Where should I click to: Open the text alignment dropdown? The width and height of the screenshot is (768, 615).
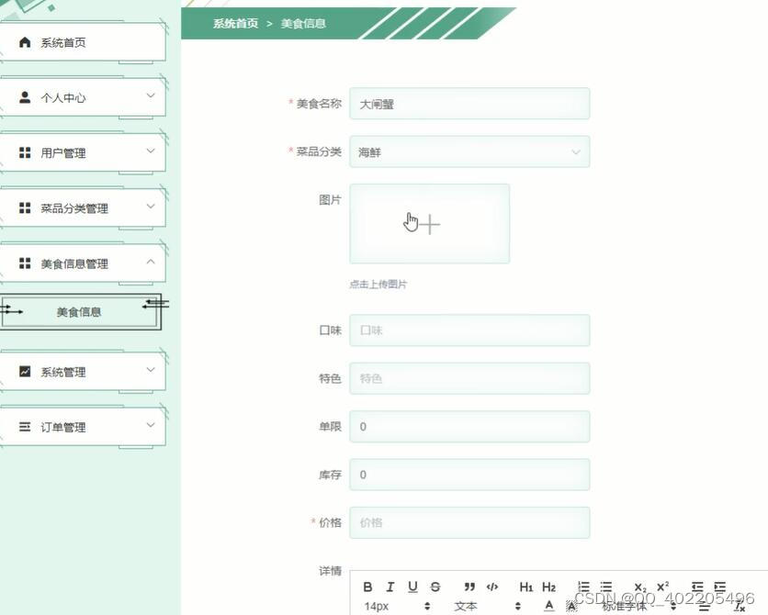705,607
